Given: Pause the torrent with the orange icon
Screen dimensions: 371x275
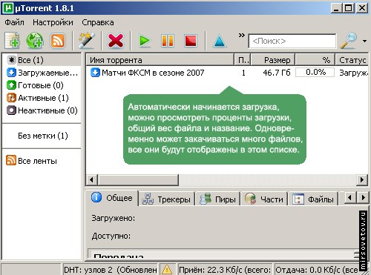Looking at the screenshot, I should pyautogui.click(x=168, y=41).
